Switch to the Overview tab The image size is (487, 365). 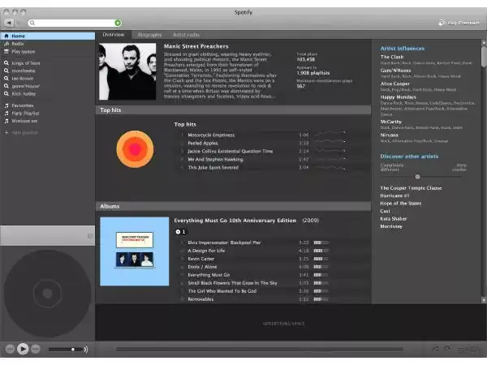(114, 35)
